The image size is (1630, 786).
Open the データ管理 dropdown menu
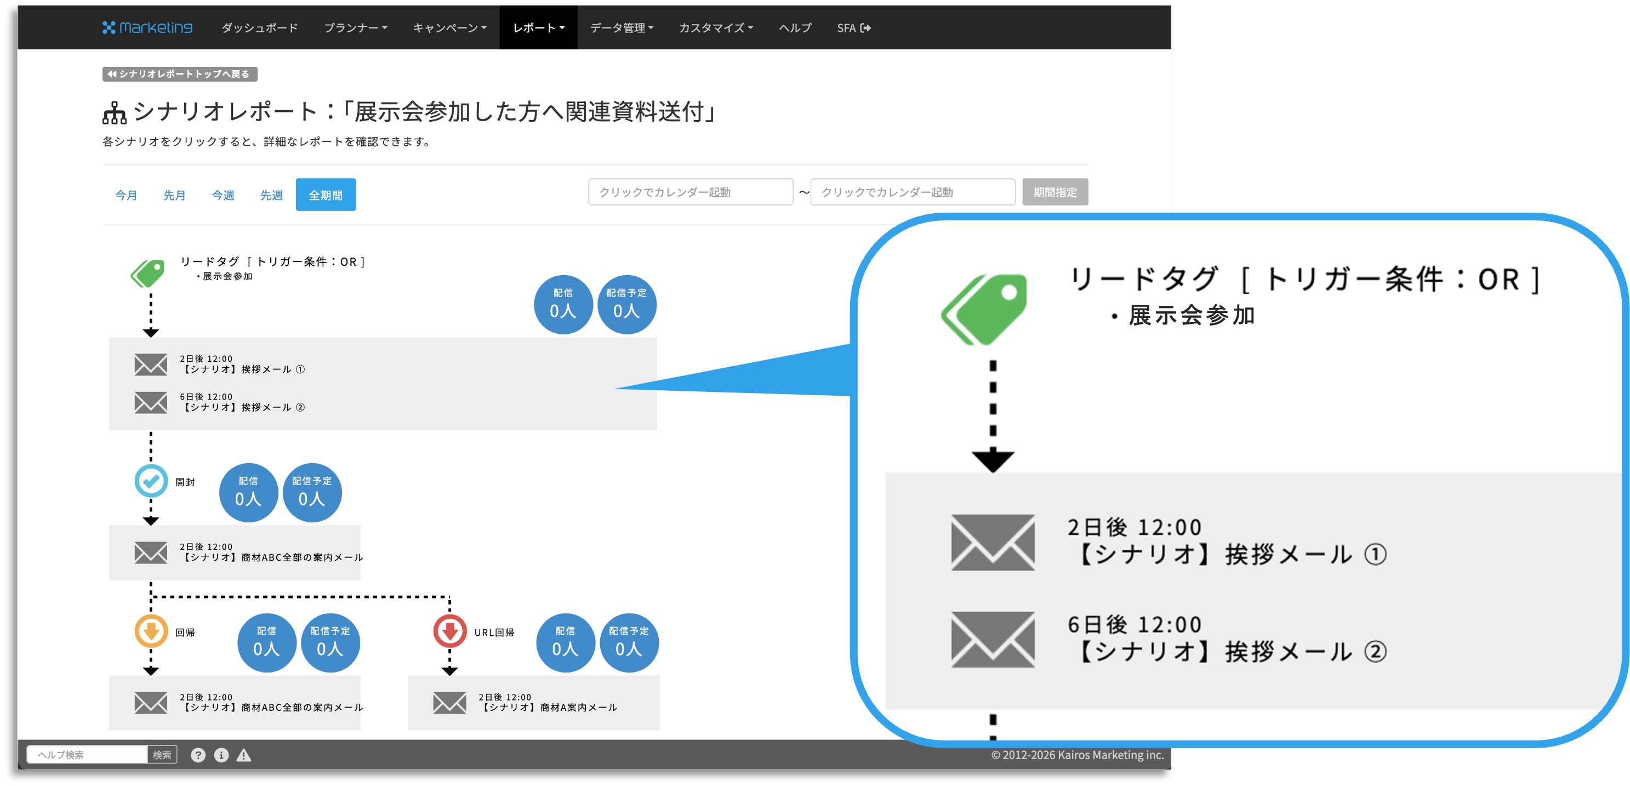tap(622, 28)
